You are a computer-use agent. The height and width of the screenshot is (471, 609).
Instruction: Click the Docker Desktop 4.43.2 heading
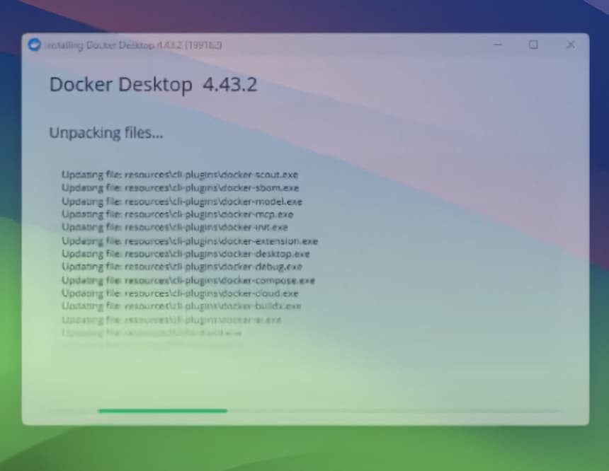[x=154, y=85]
